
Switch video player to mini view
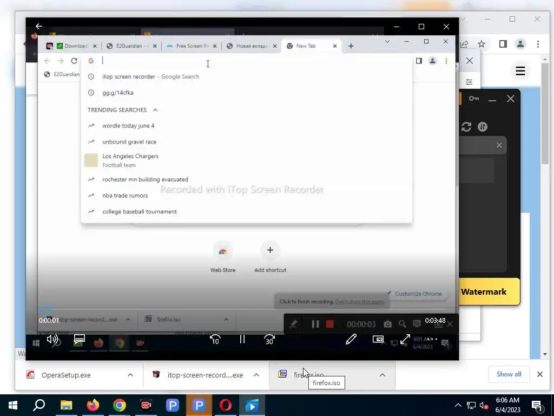click(378, 340)
